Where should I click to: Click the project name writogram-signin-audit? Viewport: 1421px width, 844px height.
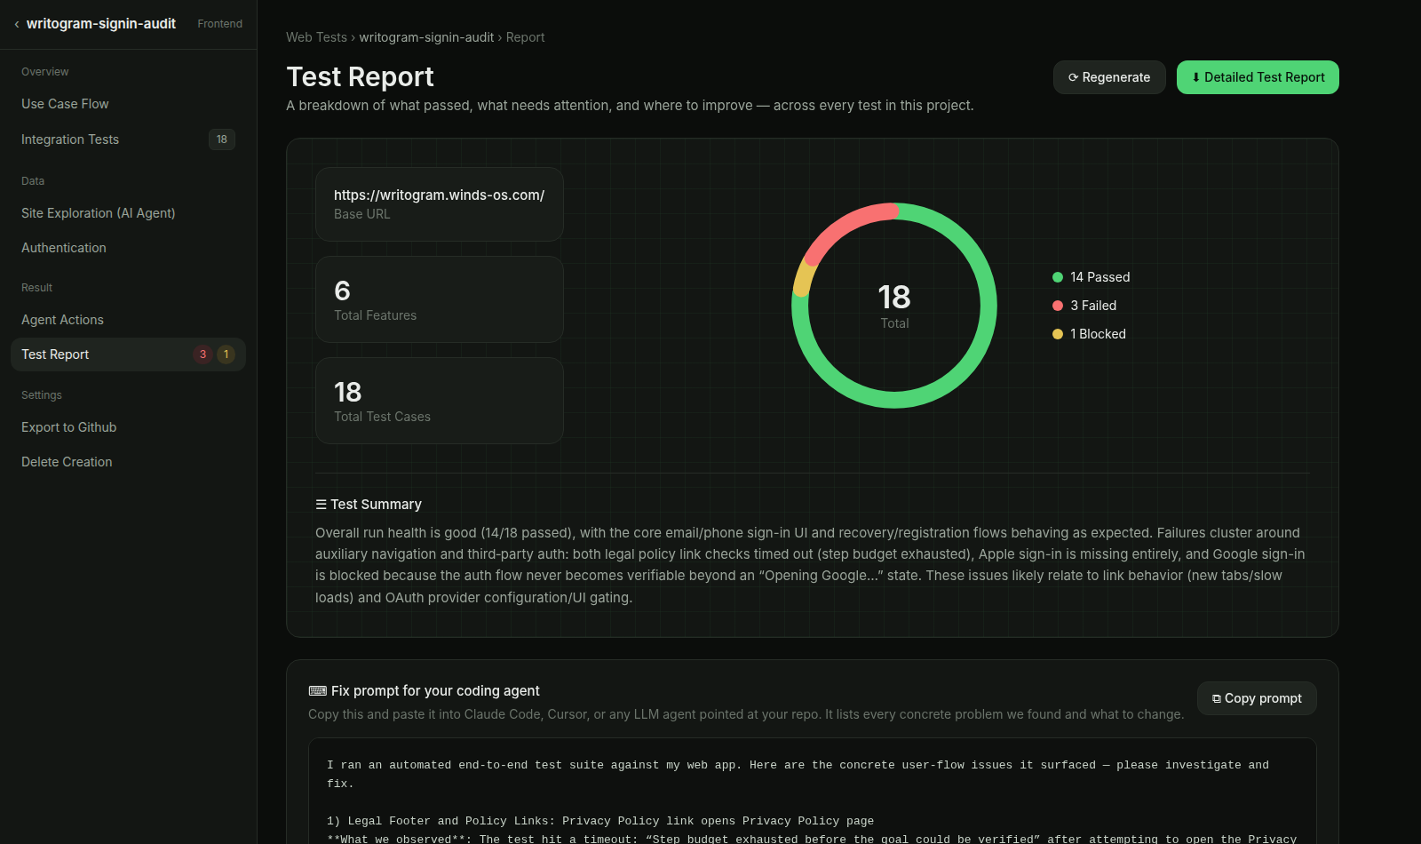point(101,24)
